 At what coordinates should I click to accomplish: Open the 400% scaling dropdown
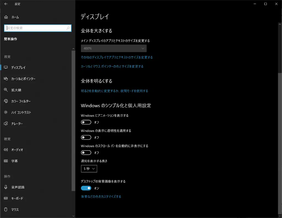[114, 49]
